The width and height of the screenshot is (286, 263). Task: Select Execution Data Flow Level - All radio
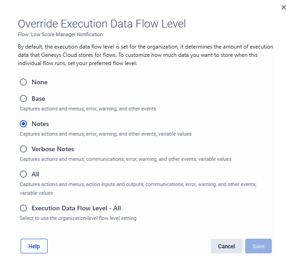tap(23, 208)
